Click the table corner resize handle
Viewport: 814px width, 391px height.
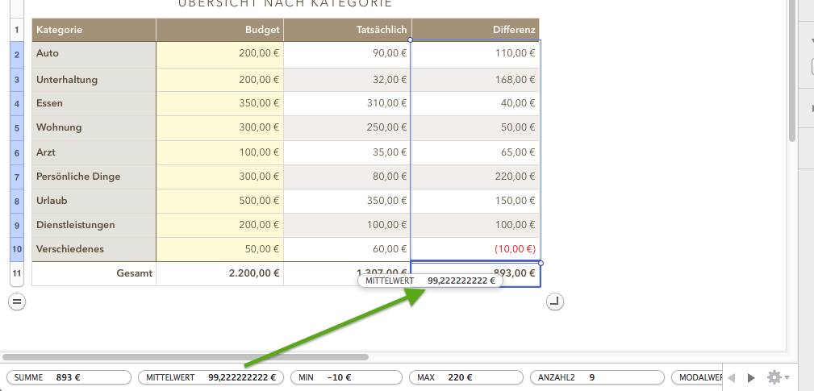click(555, 302)
